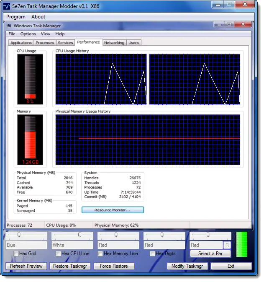Select the Performance tab
The height and width of the screenshot is (282, 264).
89,42
